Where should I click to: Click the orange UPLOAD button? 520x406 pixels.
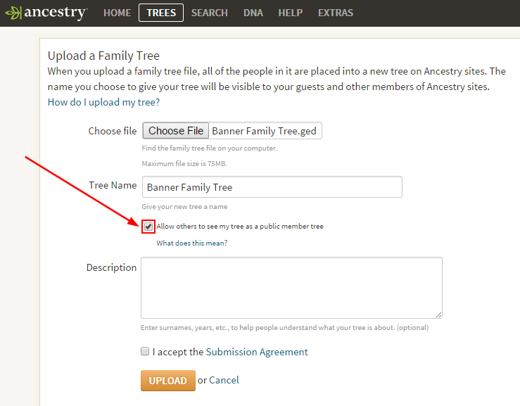click(167, 381)
